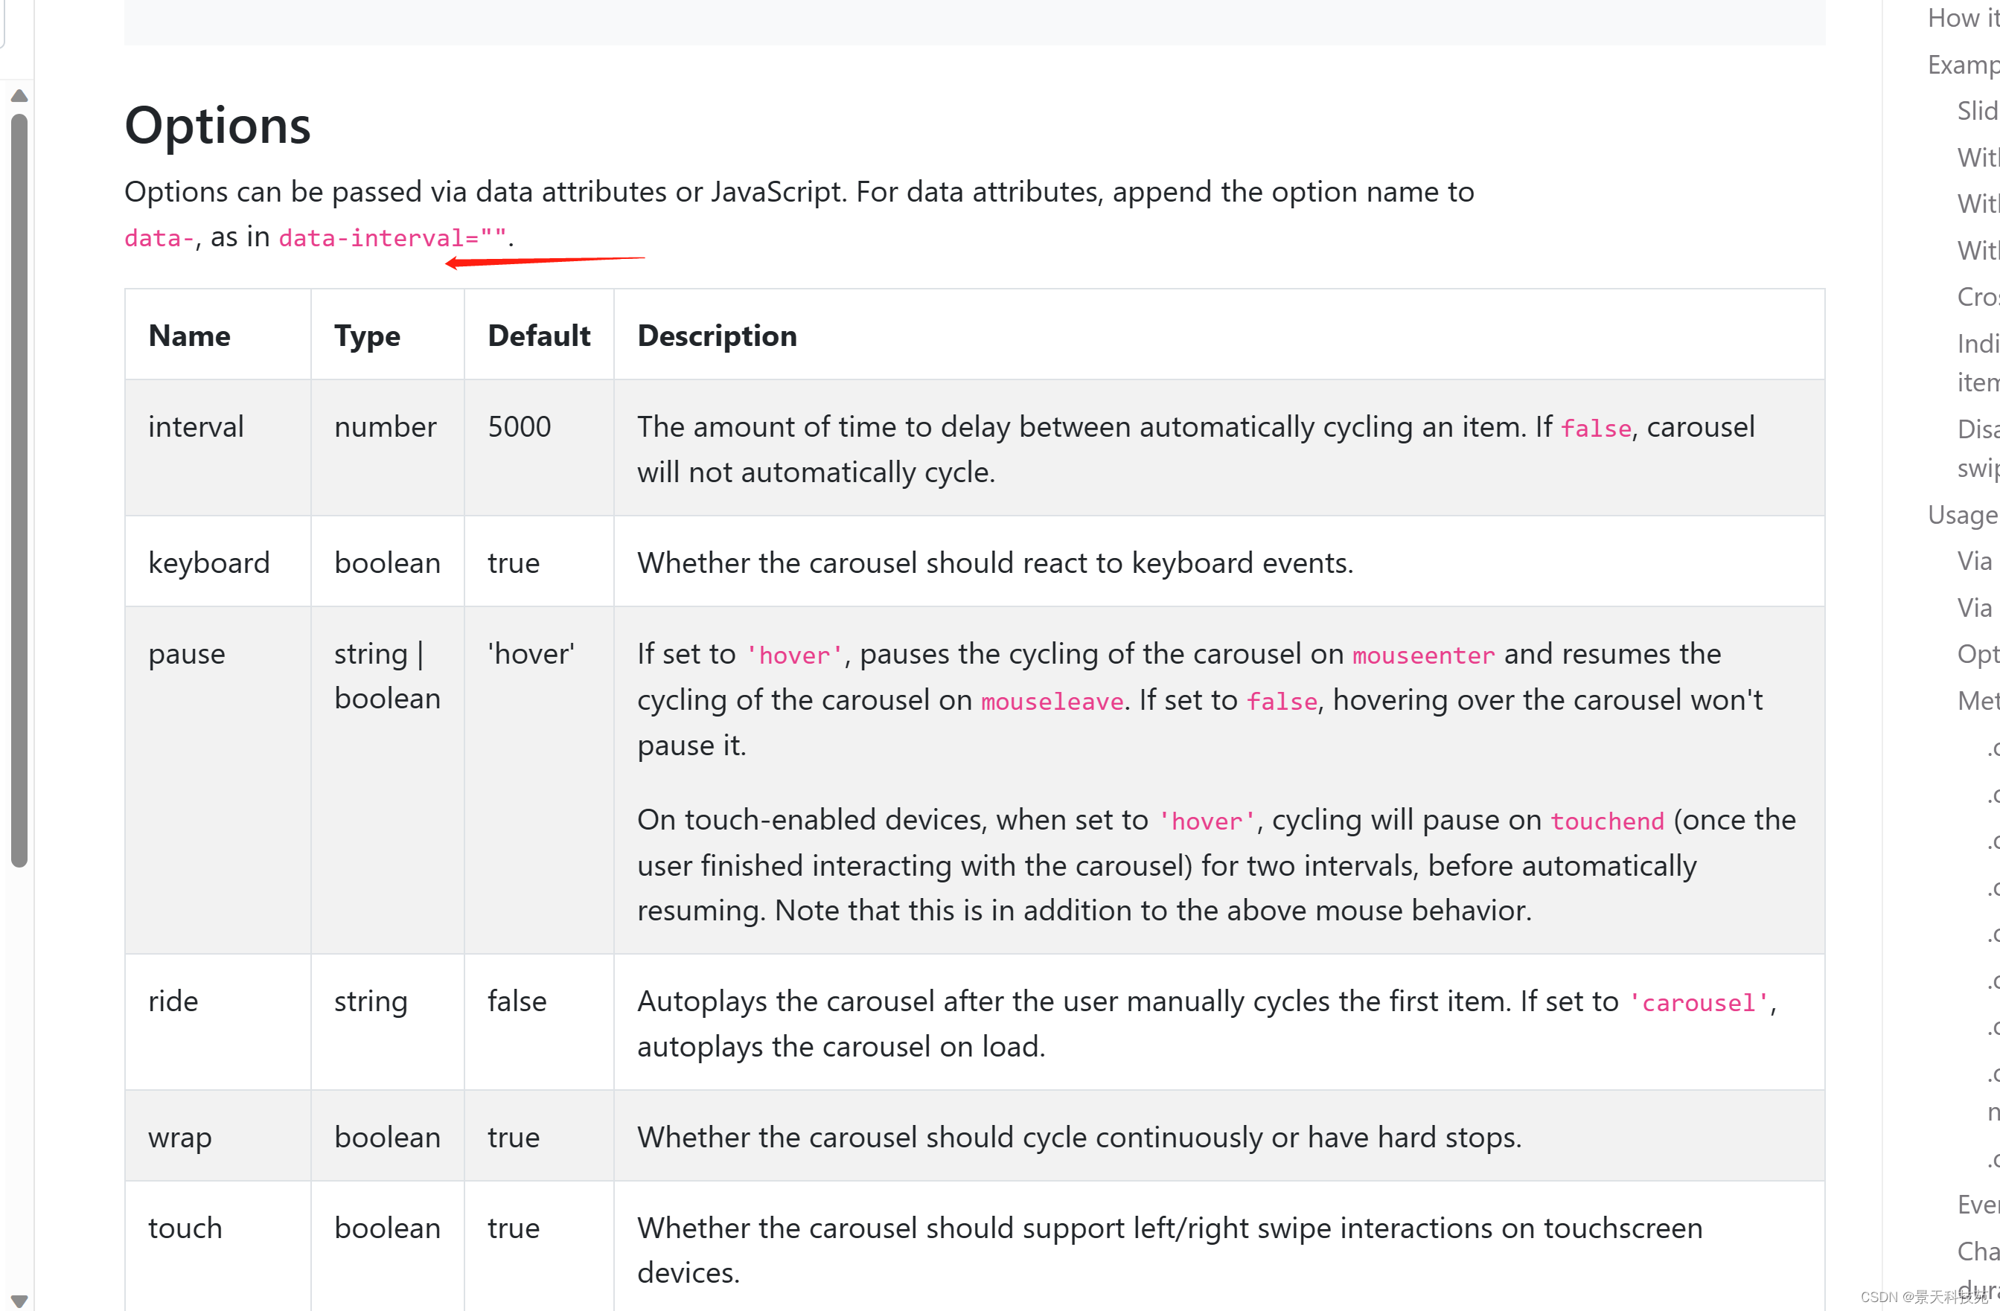Open the 'Met' sidebar sub-link
The height and width of the screenshot is (1311, 2000).
coord(1978,700)
